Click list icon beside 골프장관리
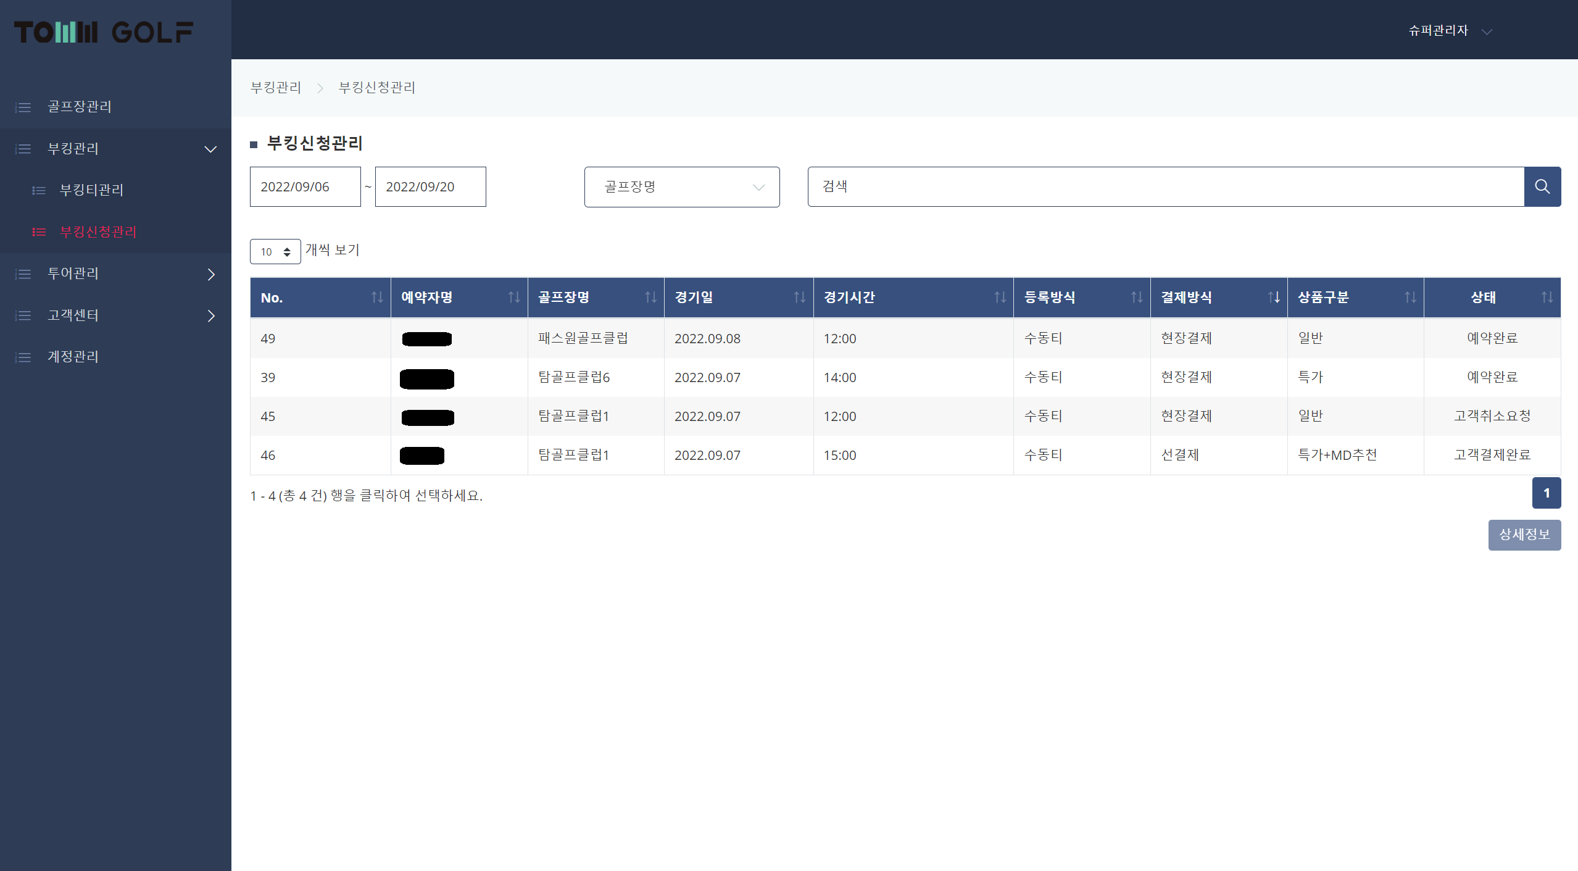The width and height of the screenshot is (1578, 871). [x=23, y=107]
